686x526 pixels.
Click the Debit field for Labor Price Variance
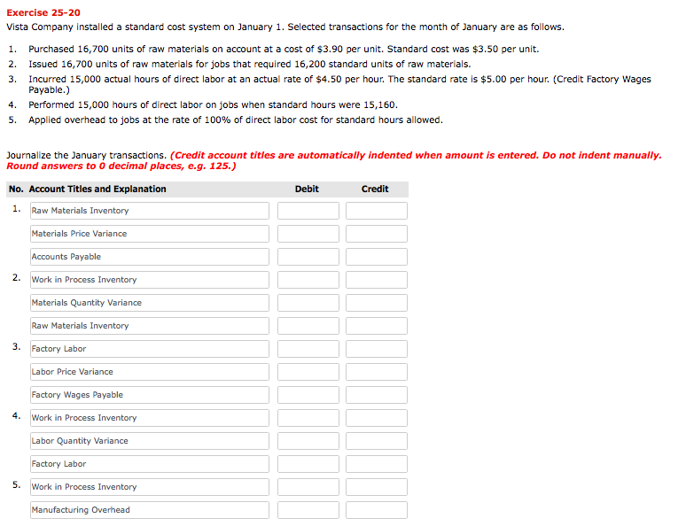pos(308,372)
